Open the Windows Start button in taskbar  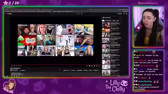[5, 76]
